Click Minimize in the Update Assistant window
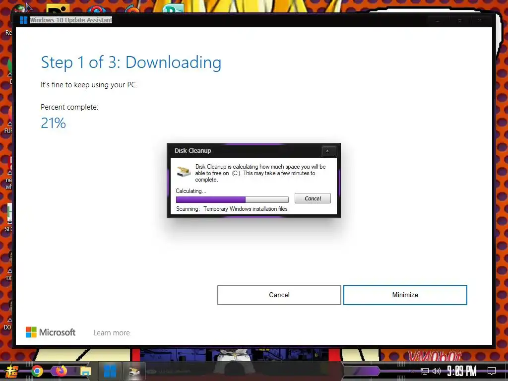This screenshot has height=381, width=508. point(405,295)
